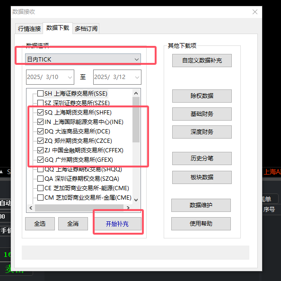Click the 全选 button
Image resolution: width=281 pixels, height=281 pixels.
[40, 224]
